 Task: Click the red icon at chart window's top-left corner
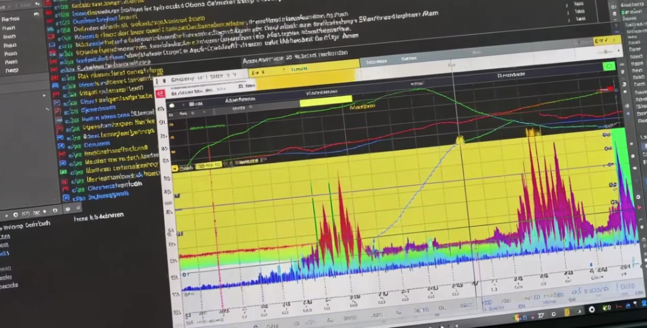(159, 94)
